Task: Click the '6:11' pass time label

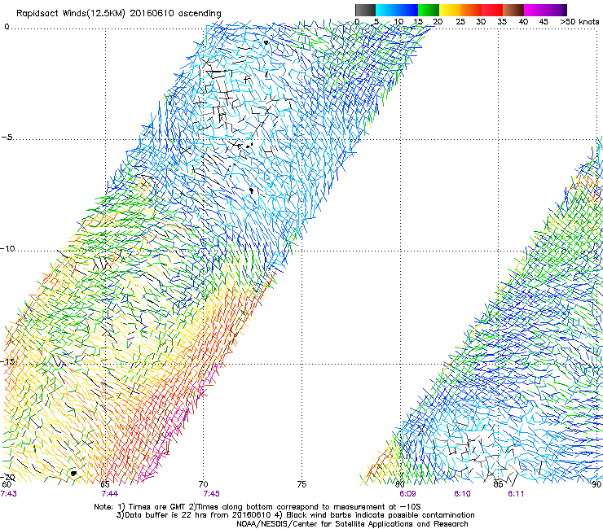Action: point(516,494)
